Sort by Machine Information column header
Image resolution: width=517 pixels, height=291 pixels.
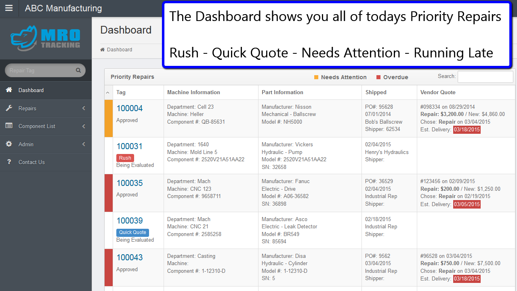pos(211,93)
